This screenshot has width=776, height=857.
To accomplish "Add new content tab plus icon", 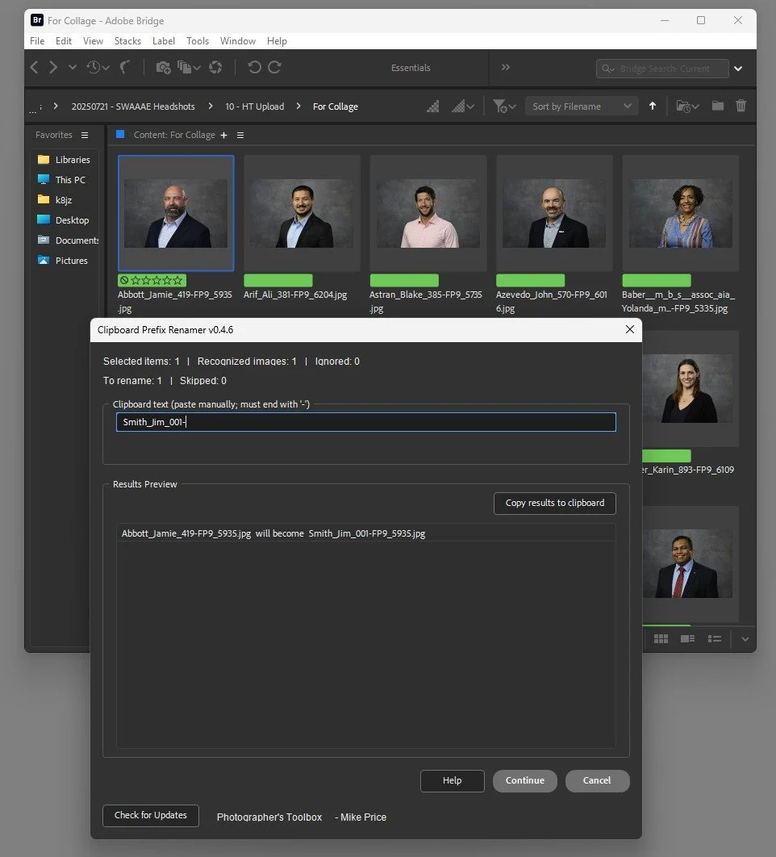I will click(223, 135).
